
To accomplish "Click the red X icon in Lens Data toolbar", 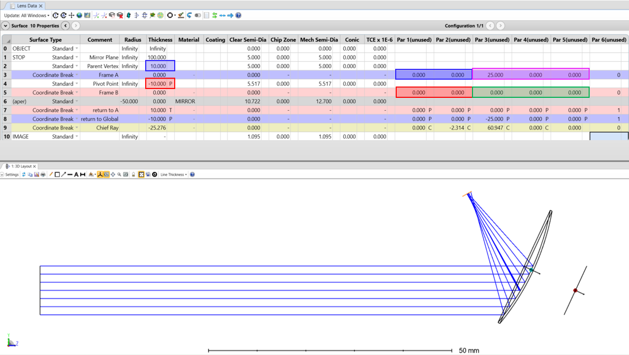I will pos(120,15).
